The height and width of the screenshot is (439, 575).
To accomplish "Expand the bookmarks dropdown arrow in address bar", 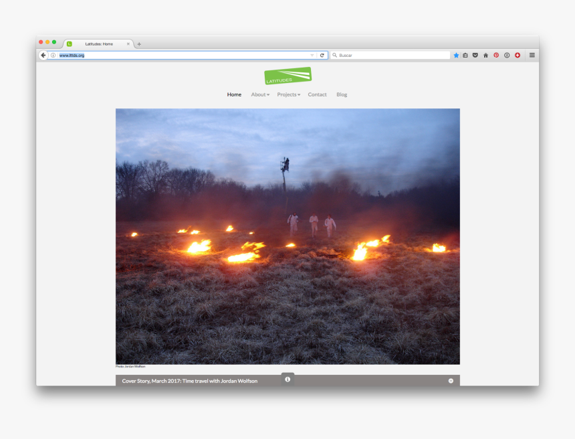I will pos(312,55).
